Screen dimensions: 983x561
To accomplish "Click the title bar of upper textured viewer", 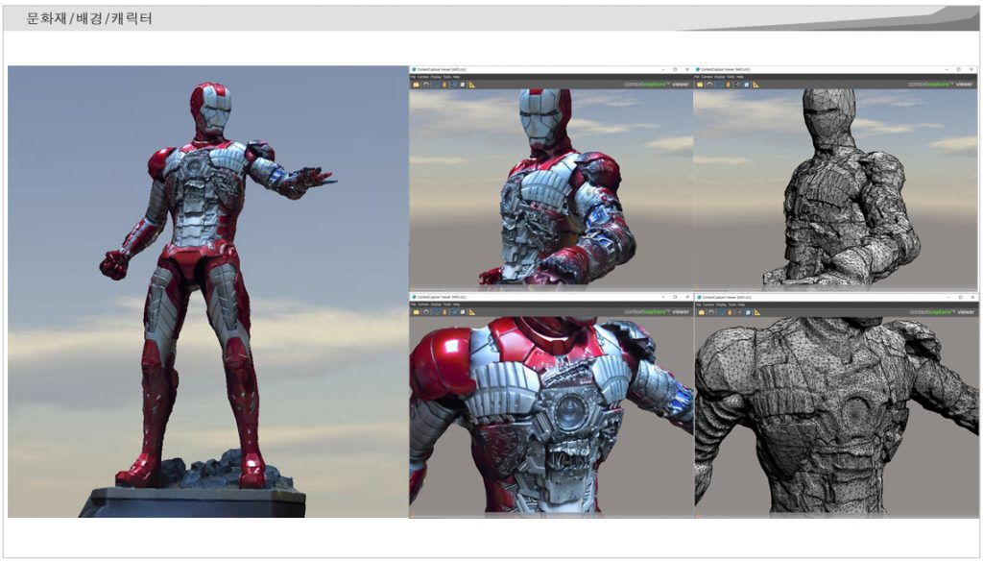I will pyautogui.click(x=551, y=70).
